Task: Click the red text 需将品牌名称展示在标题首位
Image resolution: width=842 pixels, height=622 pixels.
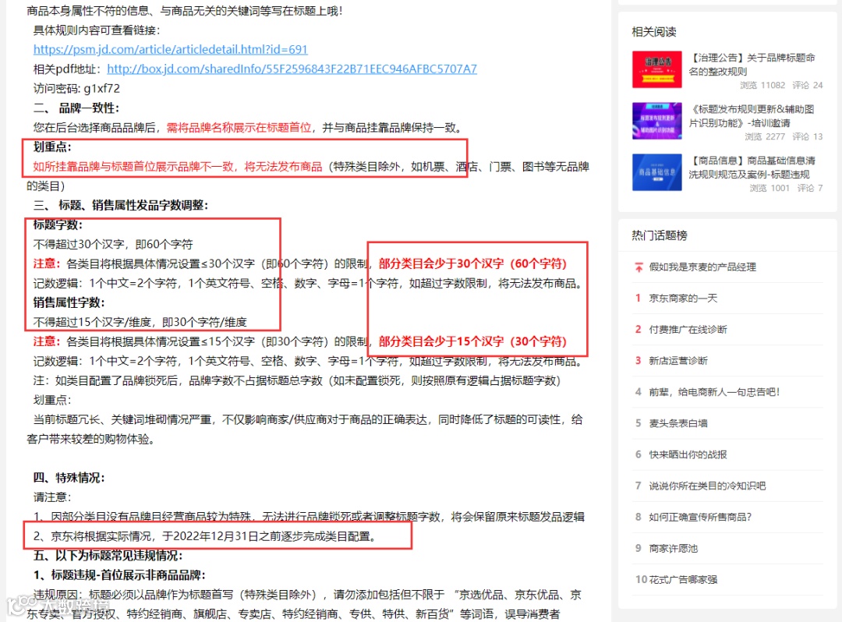Action: pos(239,127)
